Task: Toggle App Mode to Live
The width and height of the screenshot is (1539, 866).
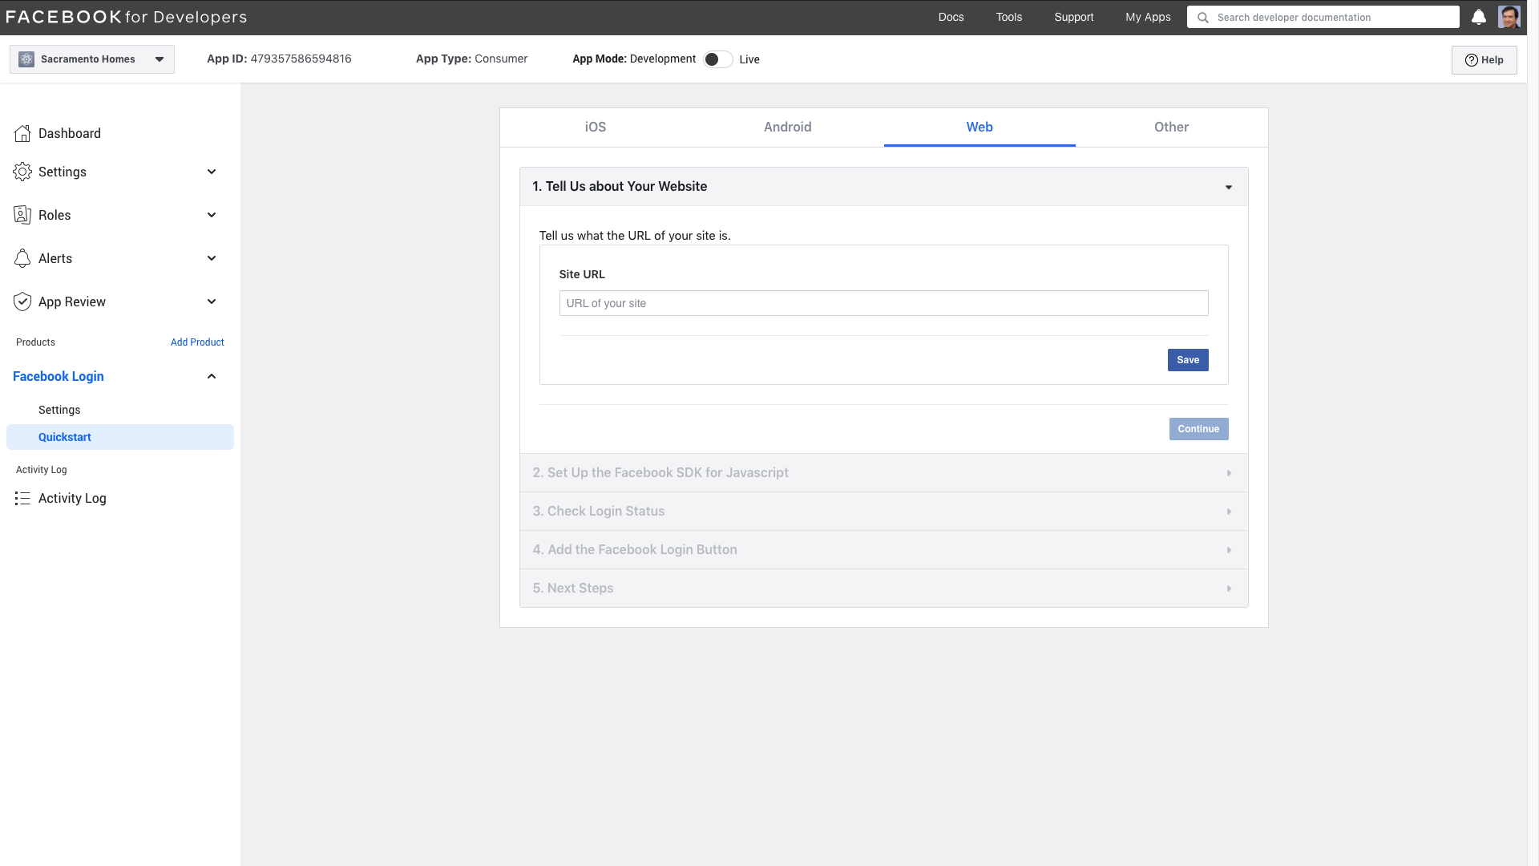Action: pos(718,59)
